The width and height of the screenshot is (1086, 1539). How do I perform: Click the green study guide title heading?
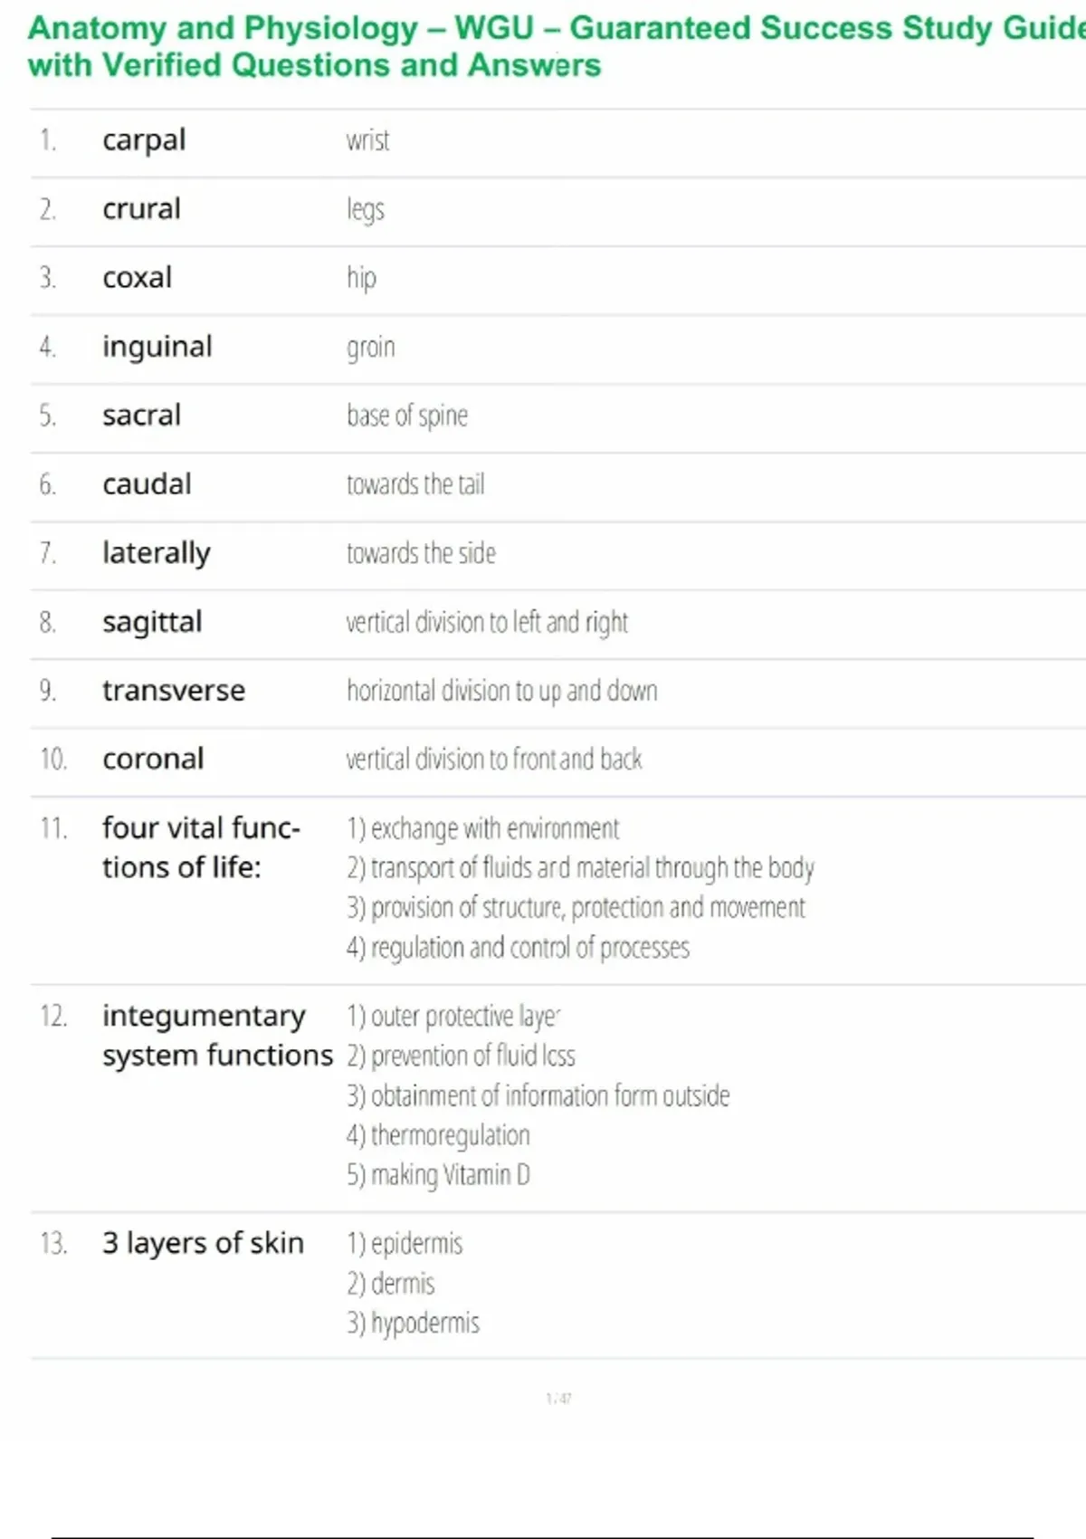click(x=543, y=47)
